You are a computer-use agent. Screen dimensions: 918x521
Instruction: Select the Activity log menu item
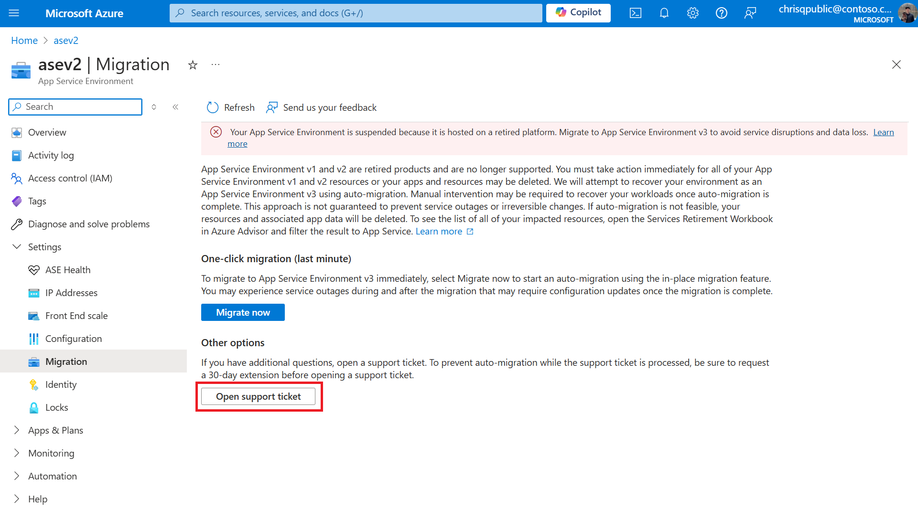coord(51,155)
